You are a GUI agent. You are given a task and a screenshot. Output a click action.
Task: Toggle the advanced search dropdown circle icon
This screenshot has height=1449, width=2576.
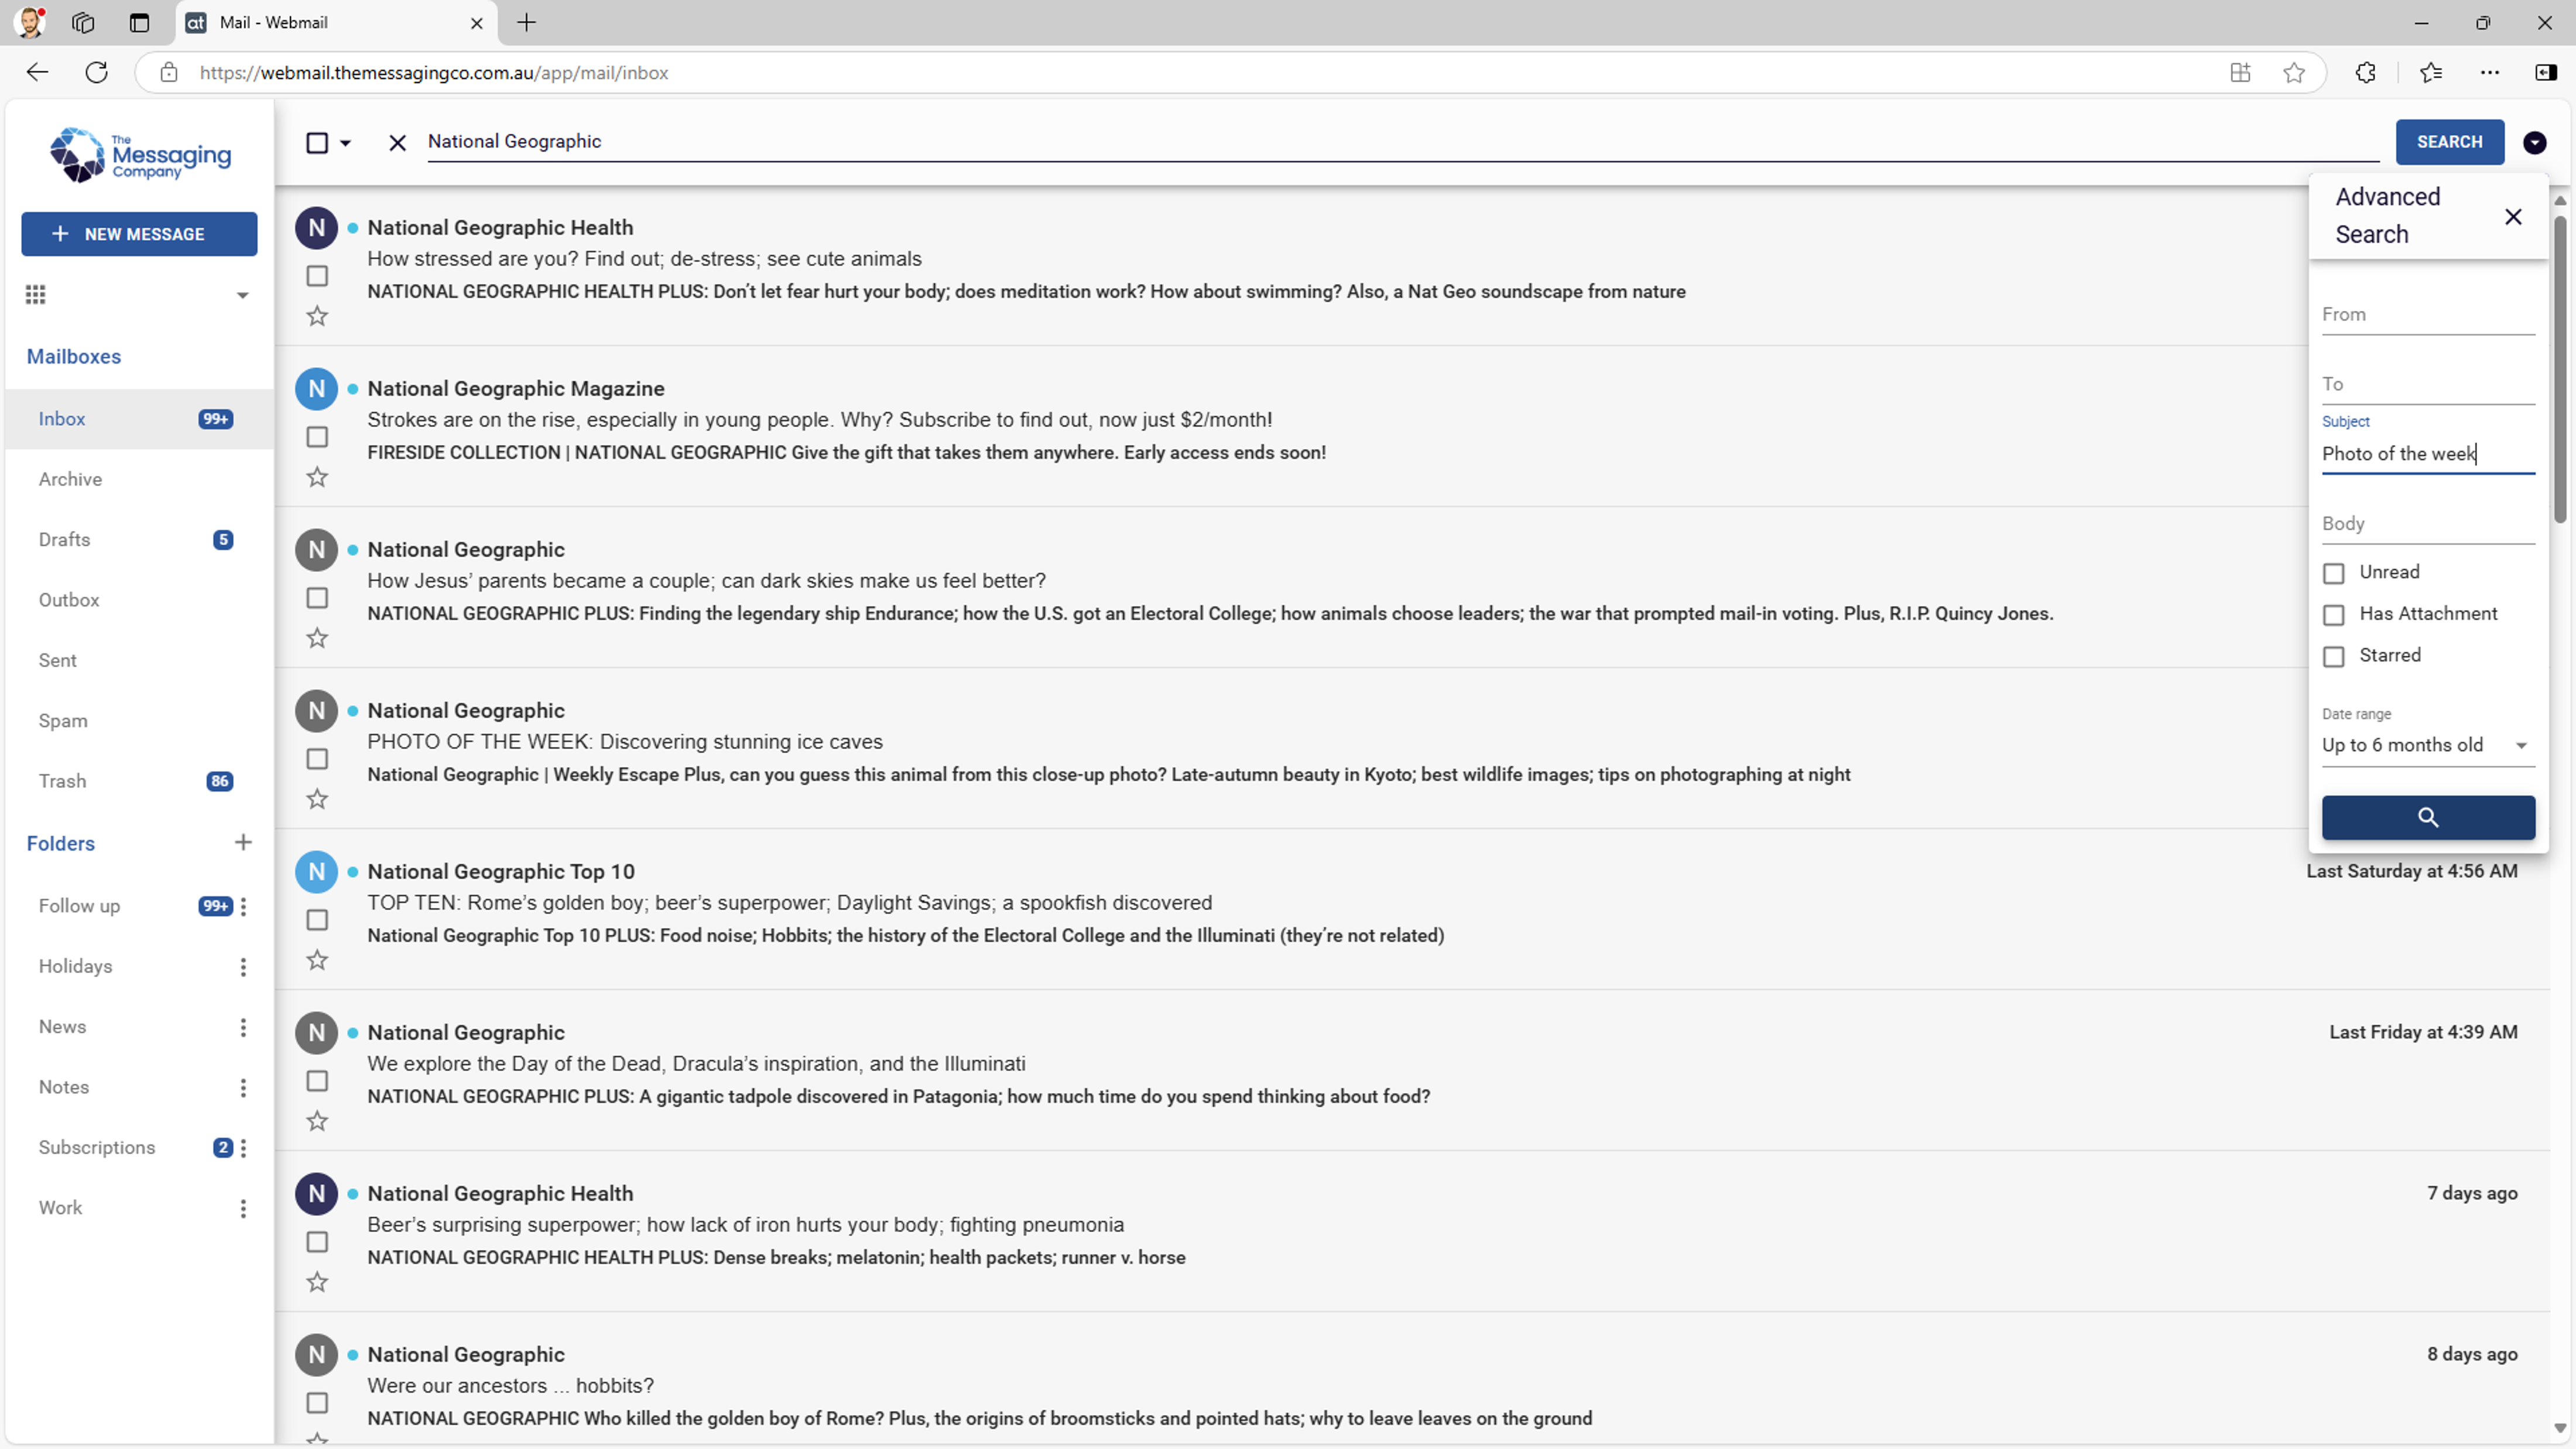pyautogui.click(x=2534, y=142)
